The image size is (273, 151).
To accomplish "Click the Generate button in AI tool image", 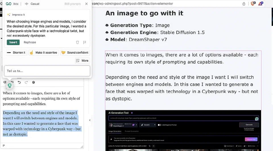I will coord(249,125).
